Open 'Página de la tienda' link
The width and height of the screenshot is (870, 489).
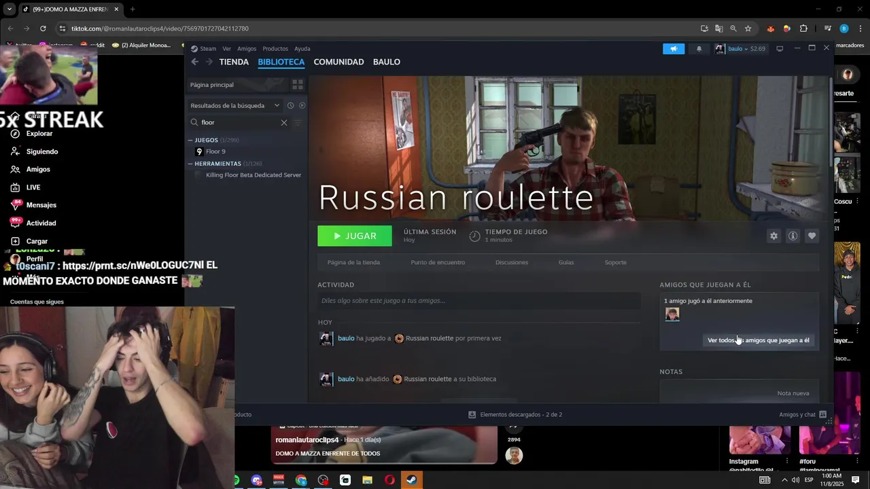[x=353, y=262]
